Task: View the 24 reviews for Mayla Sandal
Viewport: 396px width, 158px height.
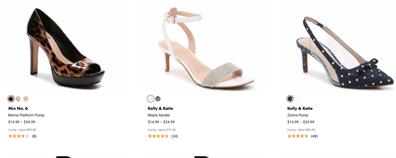Action: coord(175,136)
